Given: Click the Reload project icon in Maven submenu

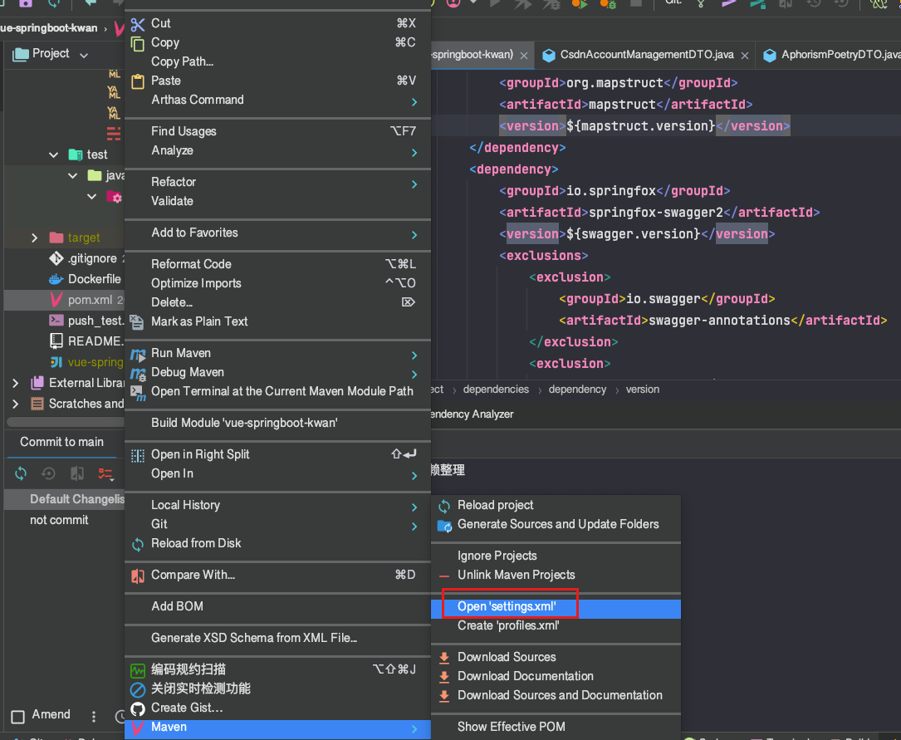Looking at the screenshot, I should [x=444, y=506].
